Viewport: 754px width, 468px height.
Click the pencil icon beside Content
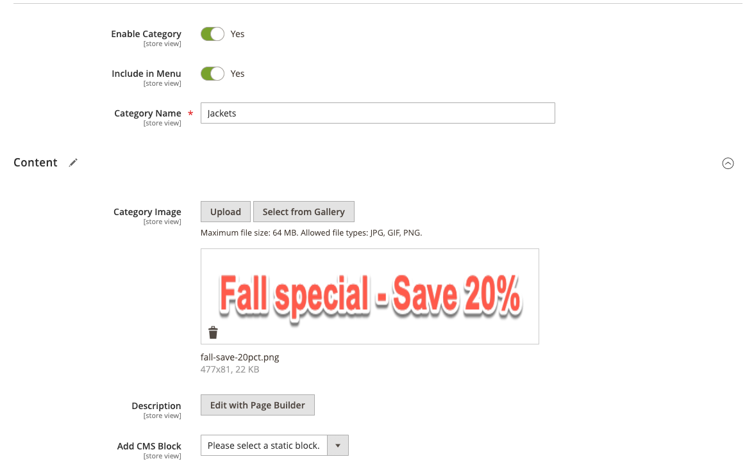(73, 163)
